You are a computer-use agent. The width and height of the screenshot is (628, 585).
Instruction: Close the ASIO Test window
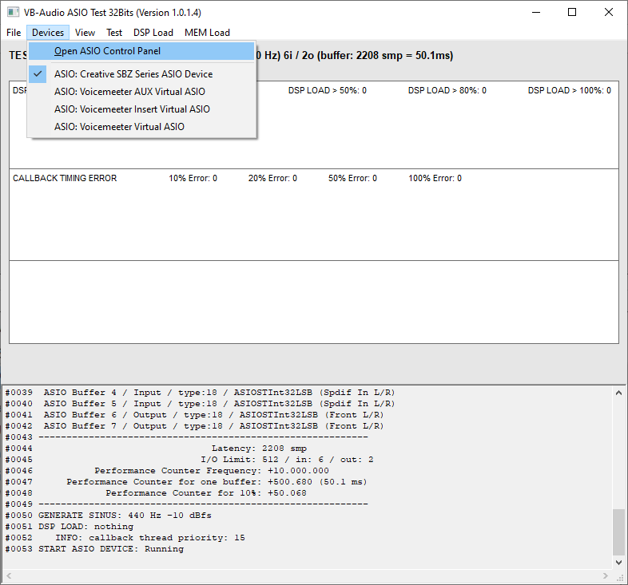click(x=609, y=13)
